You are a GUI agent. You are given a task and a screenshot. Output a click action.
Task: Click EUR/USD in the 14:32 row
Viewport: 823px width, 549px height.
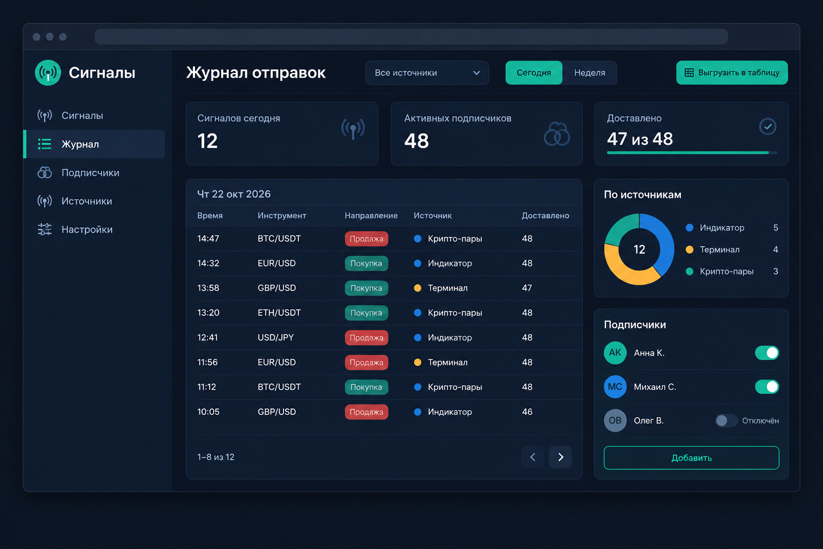coord(276,263)
